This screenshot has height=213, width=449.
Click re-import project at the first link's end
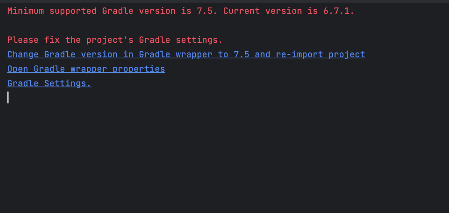(320, 54)
